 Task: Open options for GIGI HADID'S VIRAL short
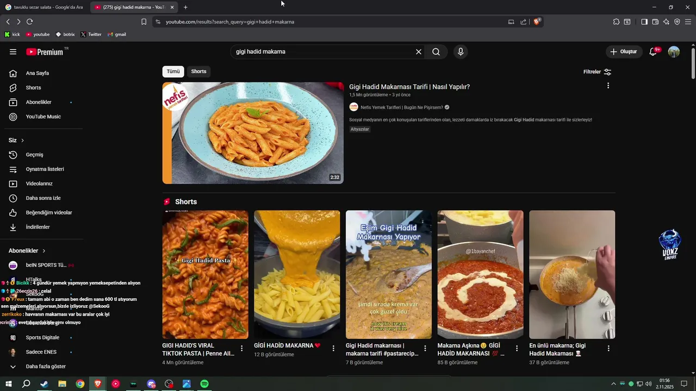[x=242, y=348]
